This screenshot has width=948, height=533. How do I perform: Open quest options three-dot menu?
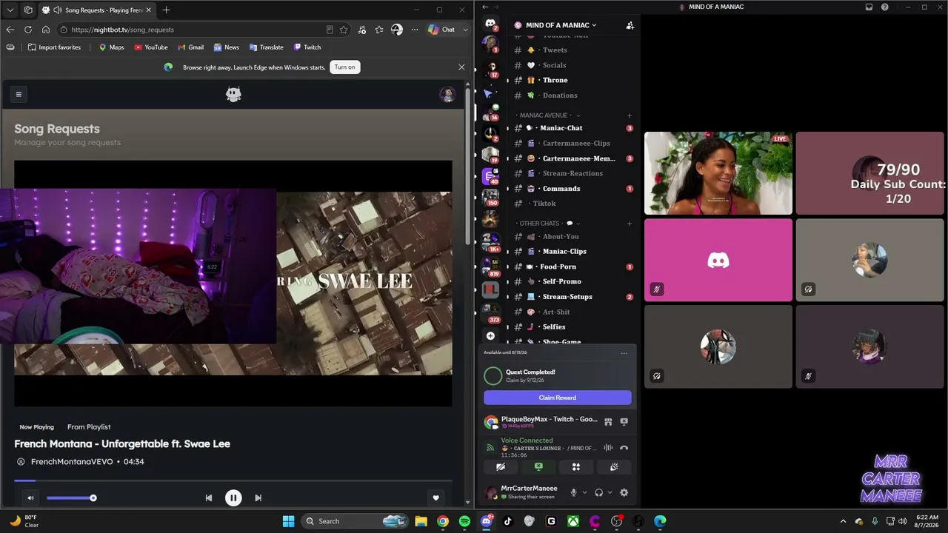(x=624, y=353)
